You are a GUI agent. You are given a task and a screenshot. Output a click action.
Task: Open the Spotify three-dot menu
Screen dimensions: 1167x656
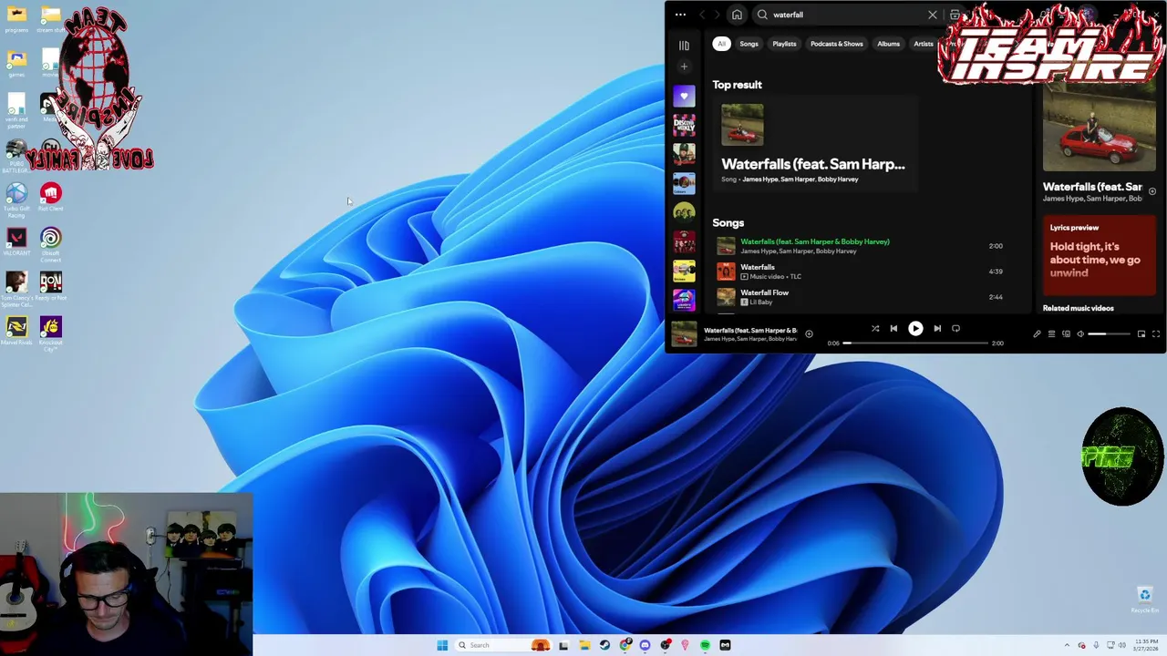(680, 15)
